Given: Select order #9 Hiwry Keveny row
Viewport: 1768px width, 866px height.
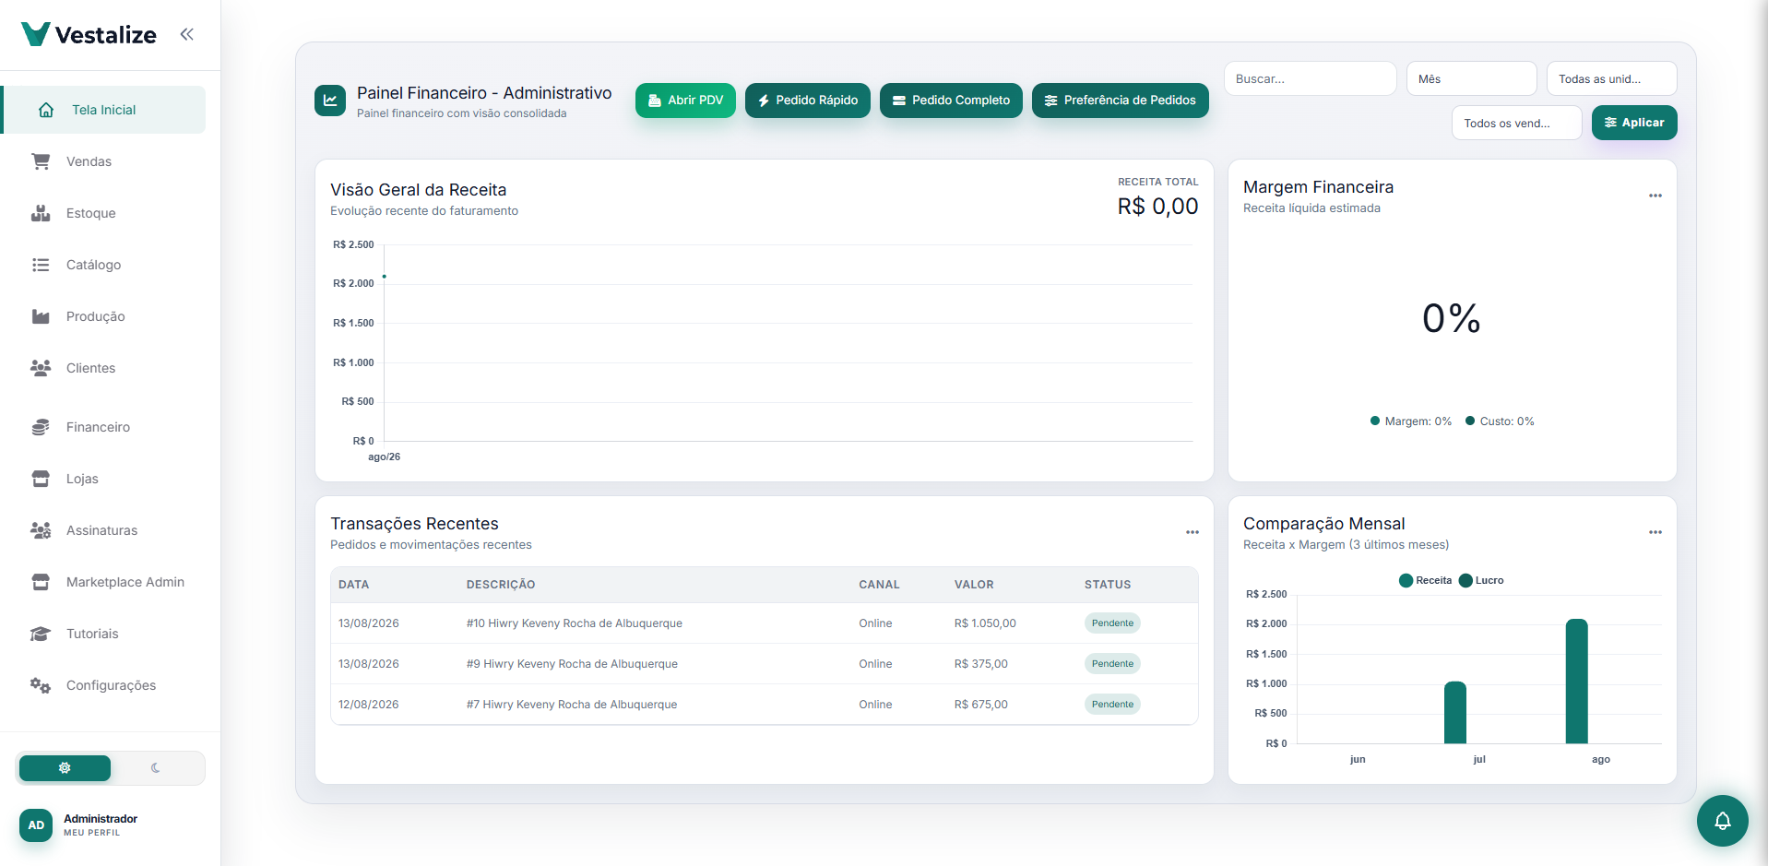Looking at the screenshot, I should coord(765,664).
